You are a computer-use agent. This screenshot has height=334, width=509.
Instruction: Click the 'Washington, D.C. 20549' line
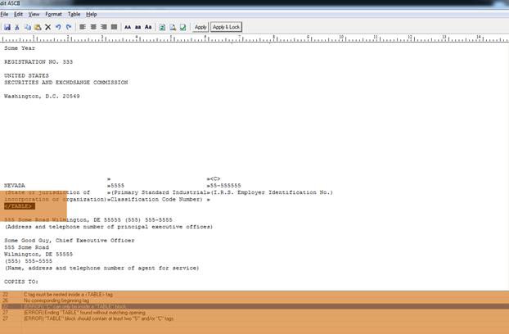point(42,96)
